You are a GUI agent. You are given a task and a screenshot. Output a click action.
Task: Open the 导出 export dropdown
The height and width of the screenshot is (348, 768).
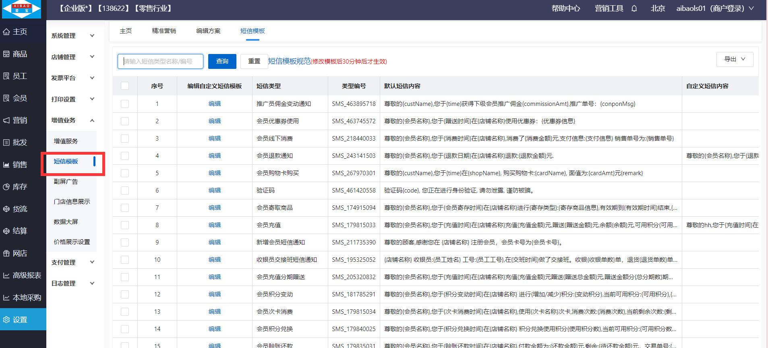coord(735,59)
